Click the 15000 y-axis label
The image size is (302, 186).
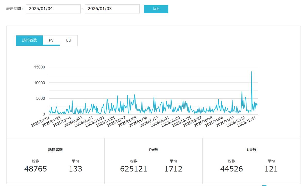(39, 67)
